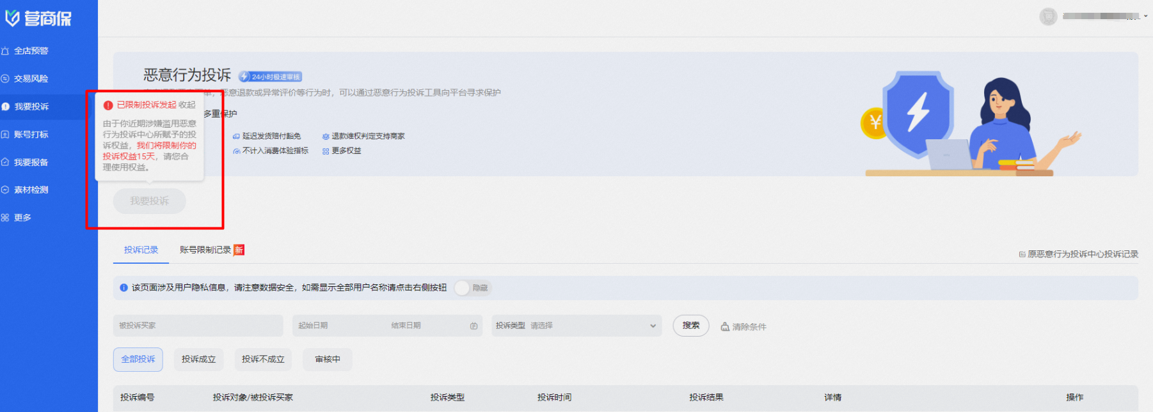The height and width of the screenshot is (412, 1153).
Task: Click 已限制投诉发起 warning text
Action: [x=147, y=105]
